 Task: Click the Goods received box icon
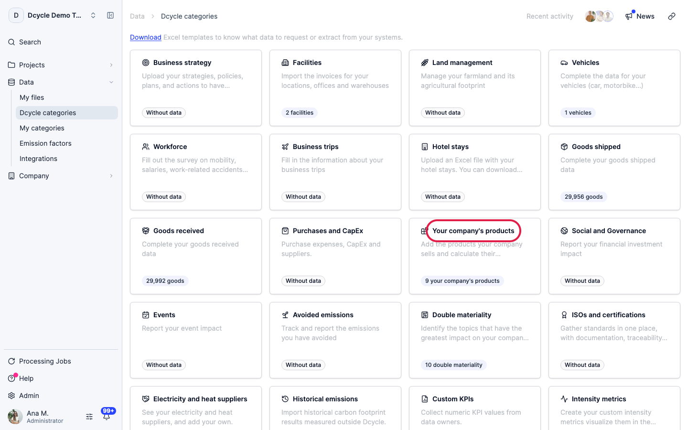146,231
